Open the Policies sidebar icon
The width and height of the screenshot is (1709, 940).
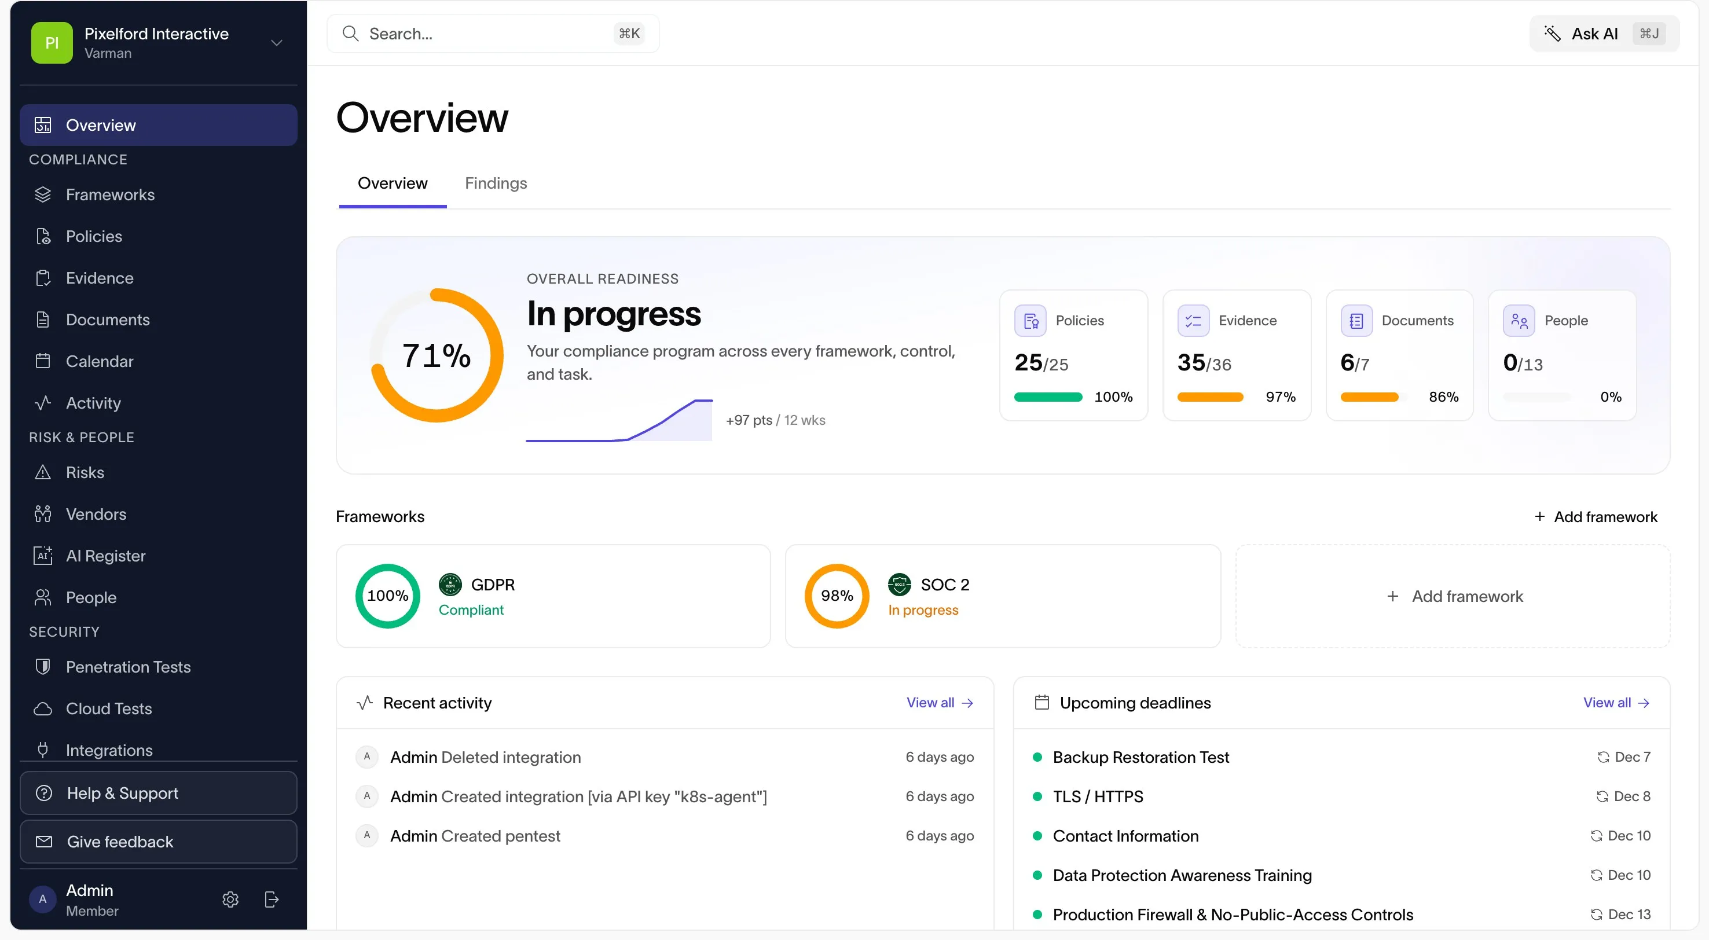tap(42, 236)
